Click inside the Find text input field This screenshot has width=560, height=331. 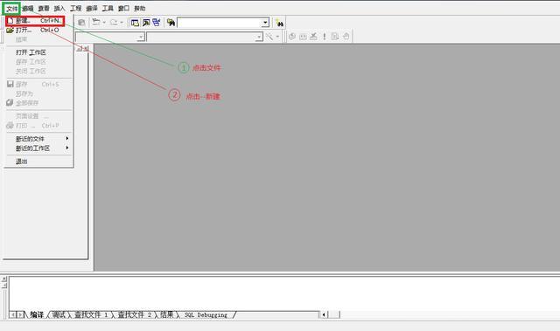tap(220, 23)
